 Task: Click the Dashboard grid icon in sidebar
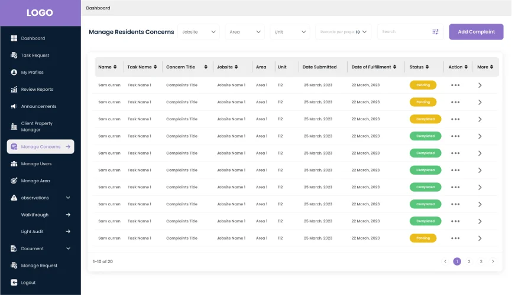click(14, 38)
